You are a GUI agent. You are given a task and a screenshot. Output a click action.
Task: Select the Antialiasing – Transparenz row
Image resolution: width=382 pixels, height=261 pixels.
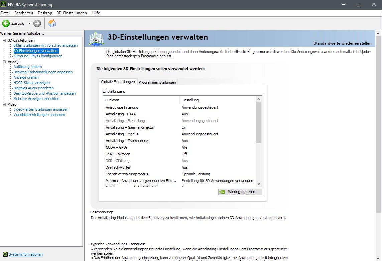pyautogui.click(x=179, y=141)
